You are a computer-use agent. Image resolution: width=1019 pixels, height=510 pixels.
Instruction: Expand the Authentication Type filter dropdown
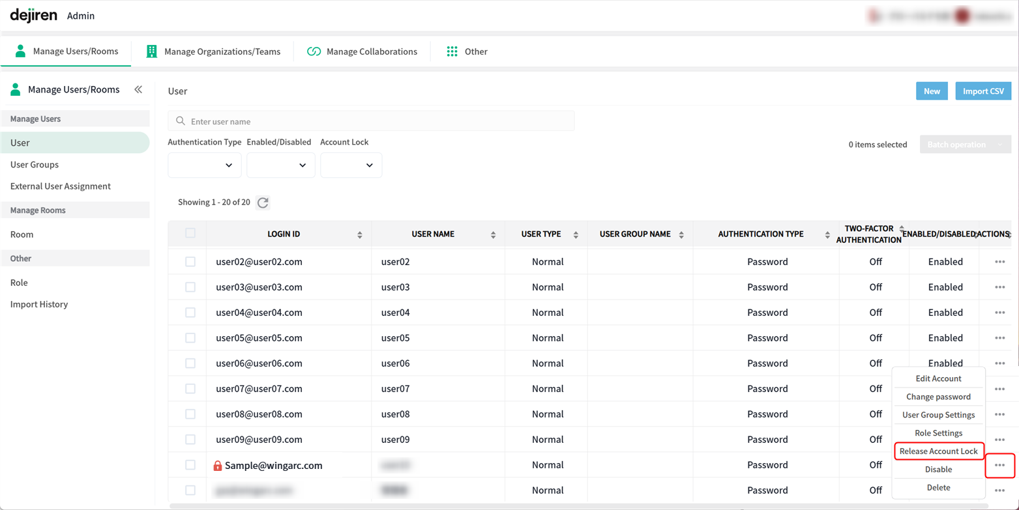[x=205, y=165]
